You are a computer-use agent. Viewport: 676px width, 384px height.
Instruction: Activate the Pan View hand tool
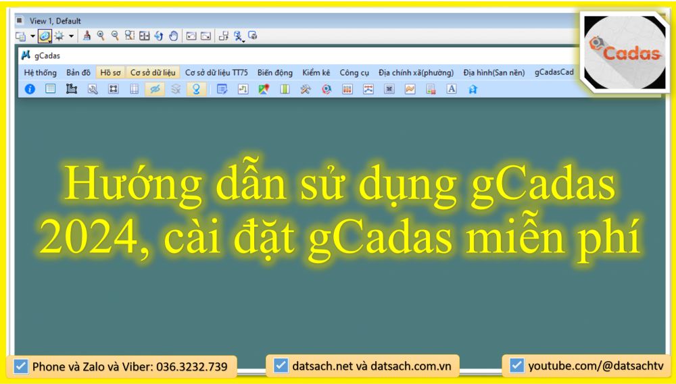[174, 36]
